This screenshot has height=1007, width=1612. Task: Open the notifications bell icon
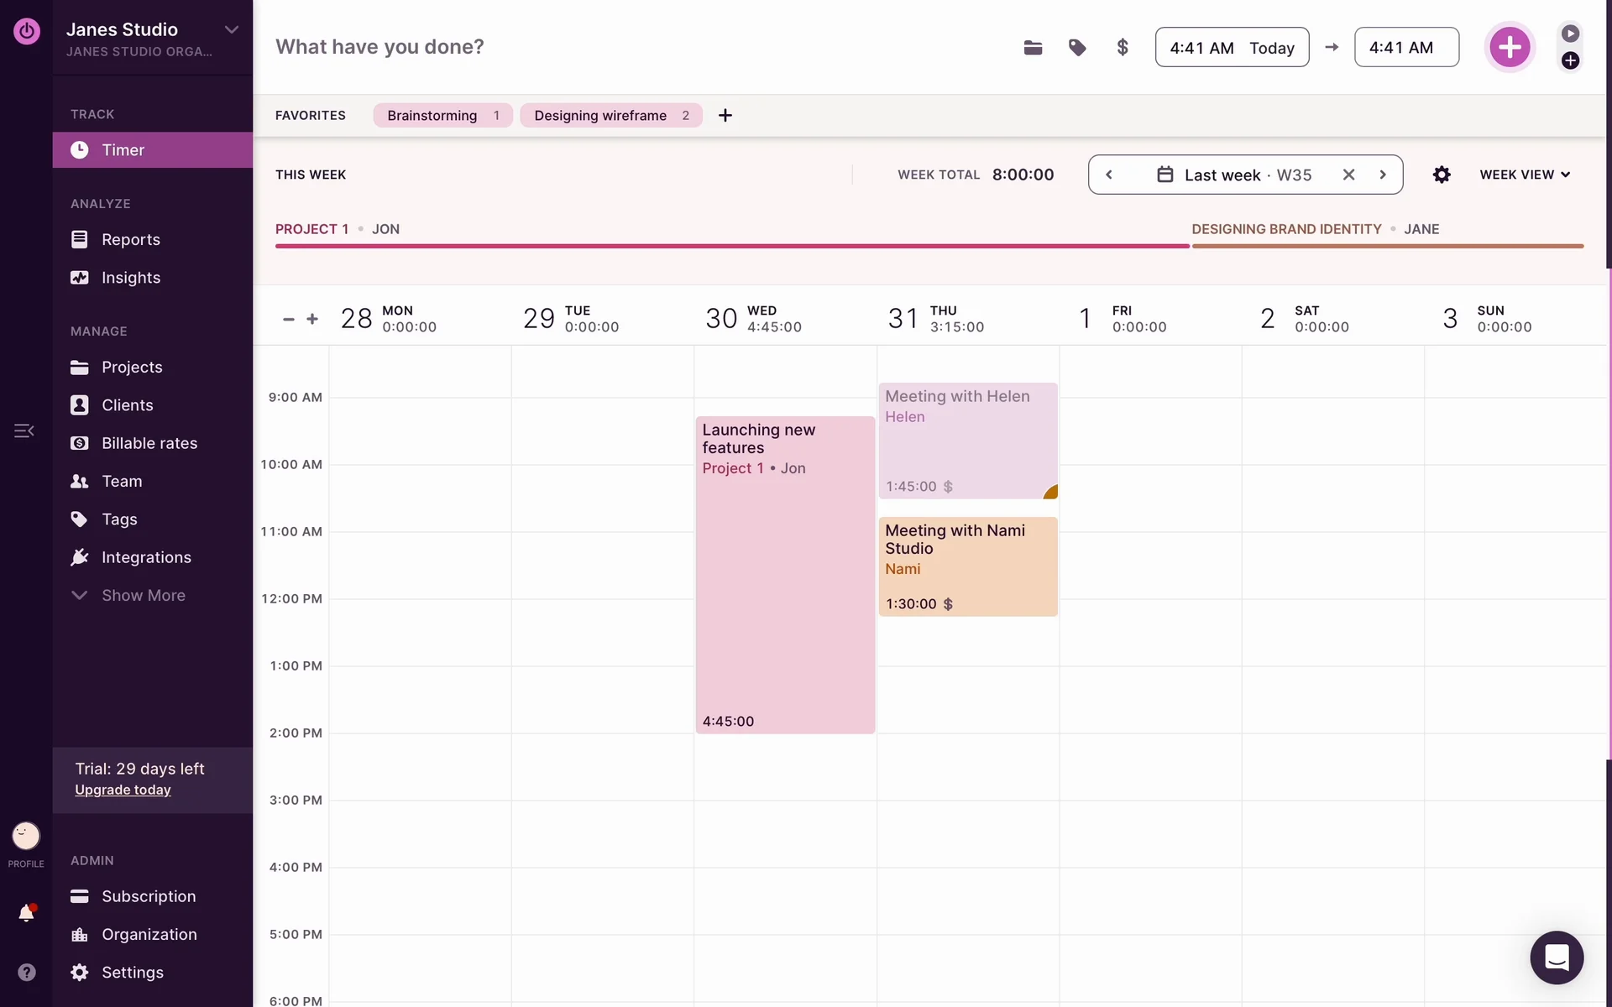tap(26, 913)
